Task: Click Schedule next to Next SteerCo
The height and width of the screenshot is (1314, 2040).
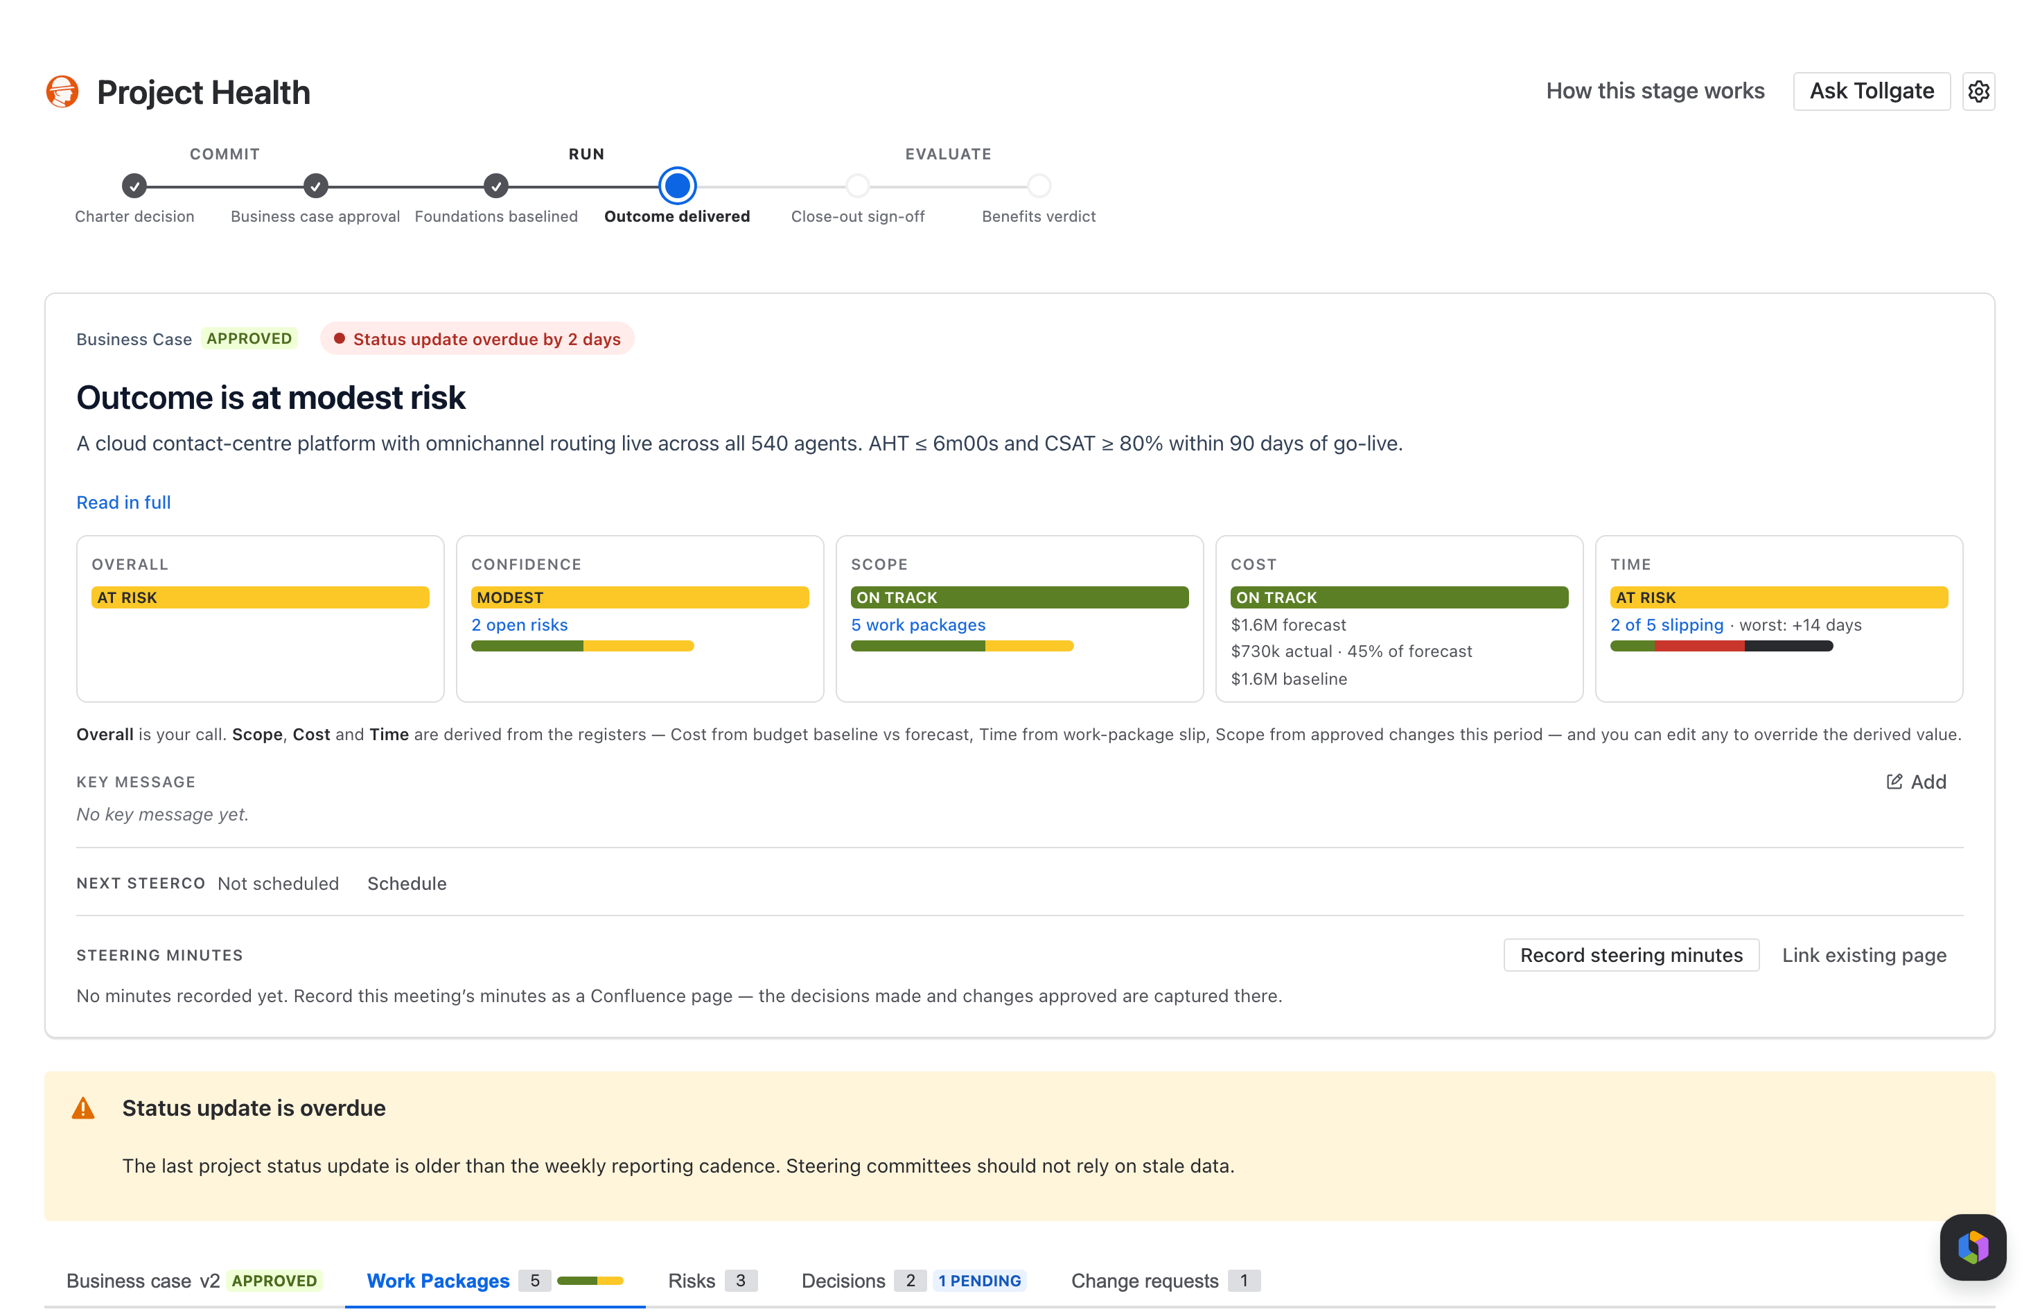Action: click(x=407, y=883)
